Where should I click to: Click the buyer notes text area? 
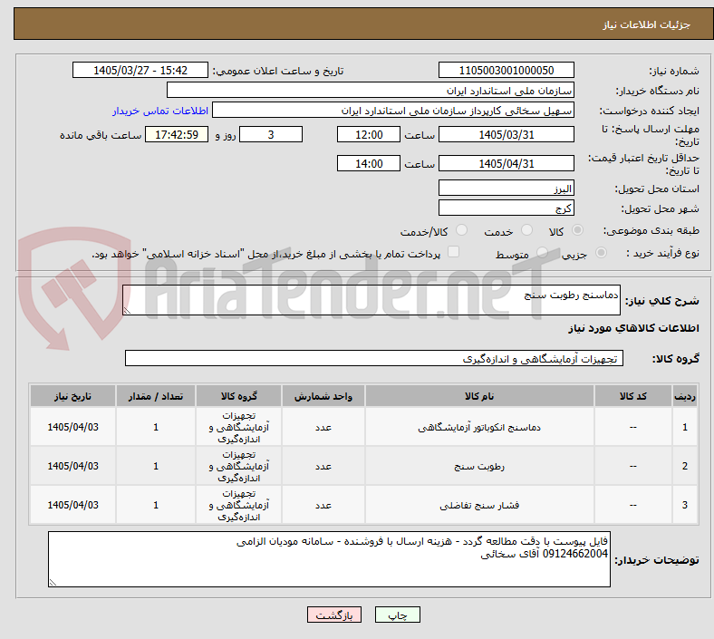tap(329, 559)
